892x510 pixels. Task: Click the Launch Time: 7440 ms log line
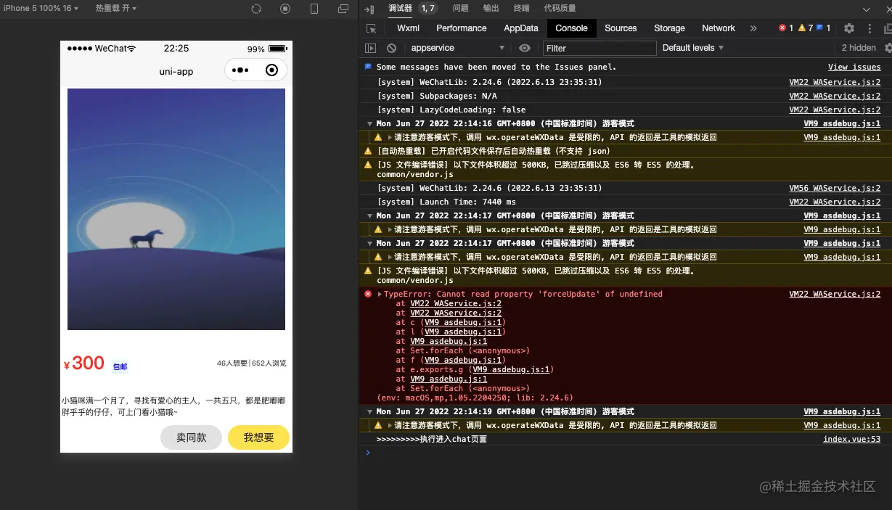coord(446,202)
